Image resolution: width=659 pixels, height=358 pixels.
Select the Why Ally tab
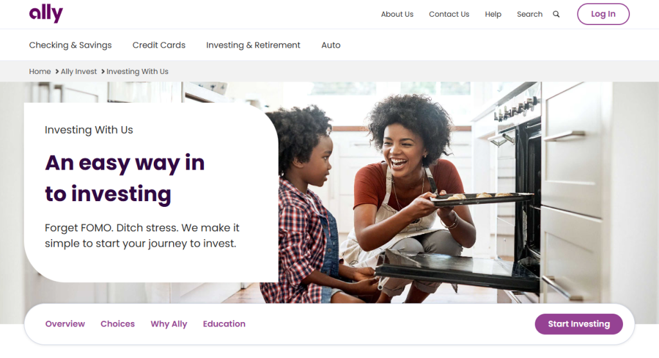pos(169,323)
